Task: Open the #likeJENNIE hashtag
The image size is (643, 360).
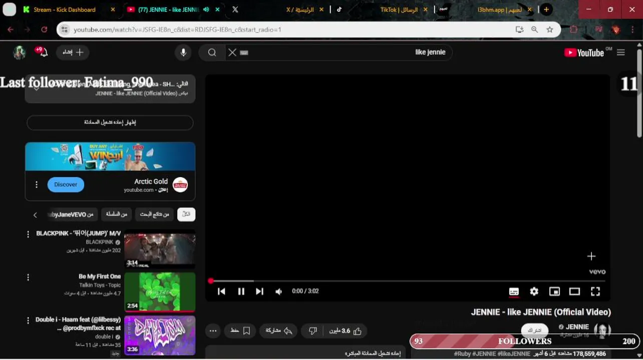Action: (514, 353)
